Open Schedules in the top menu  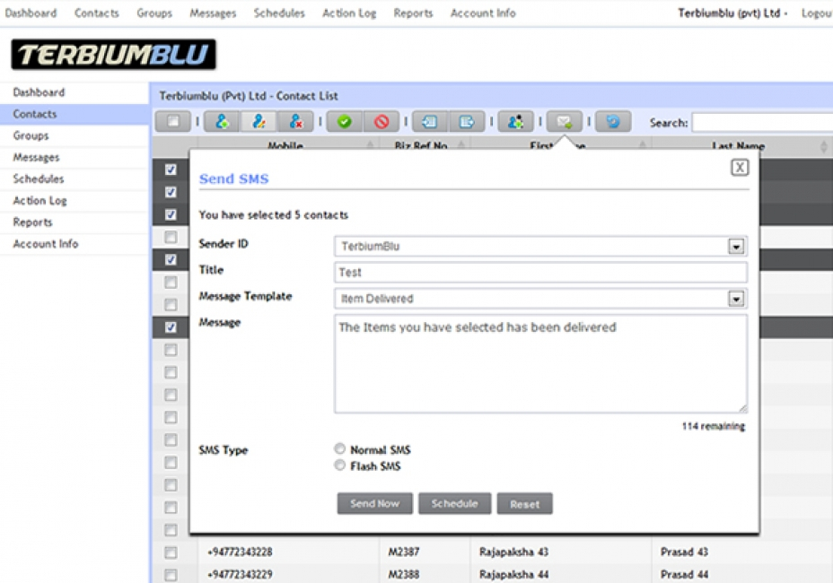[279, 13]
